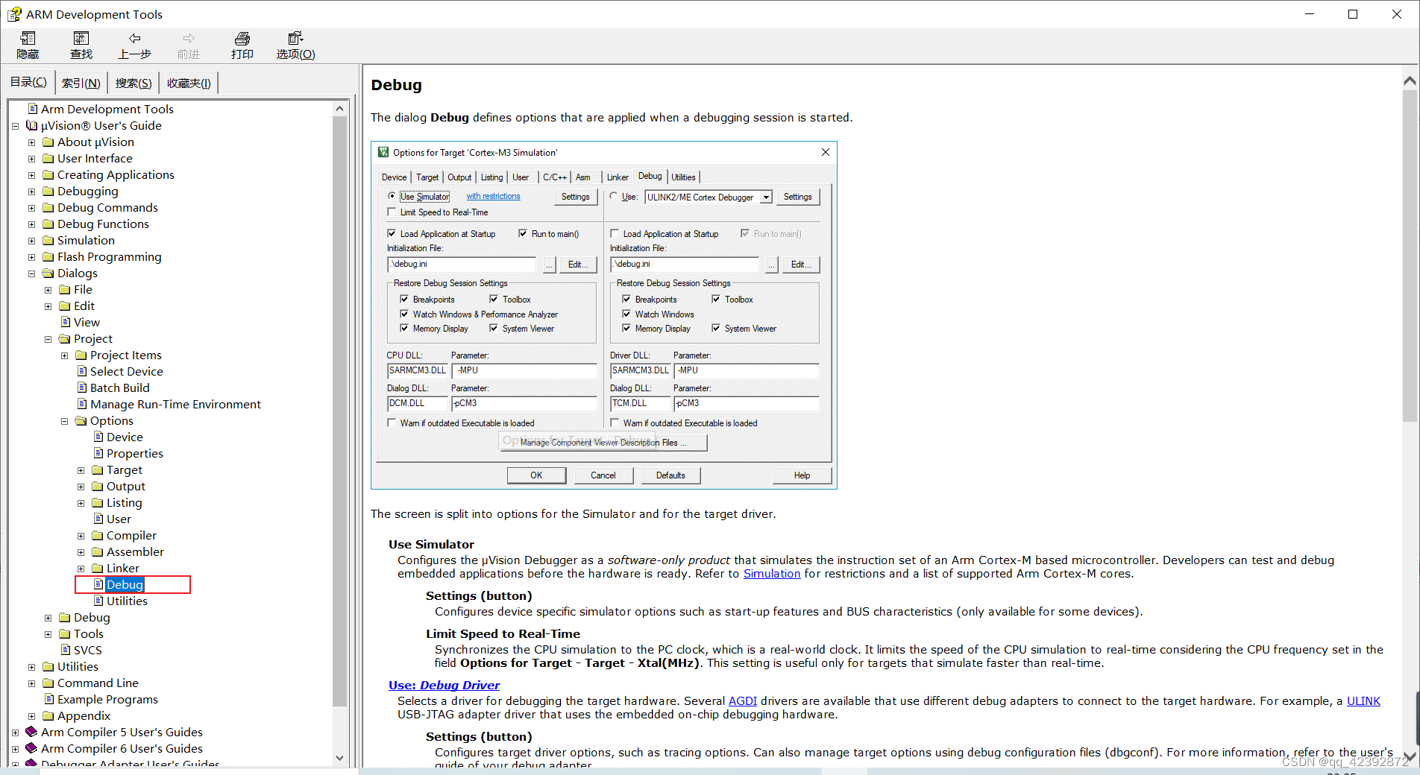Click the Manage Run-Time Environment page icon

(x=82, y=404)
